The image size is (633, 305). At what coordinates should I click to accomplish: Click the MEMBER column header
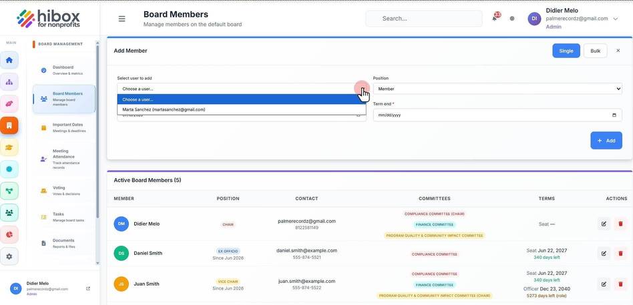click(124, 198)
